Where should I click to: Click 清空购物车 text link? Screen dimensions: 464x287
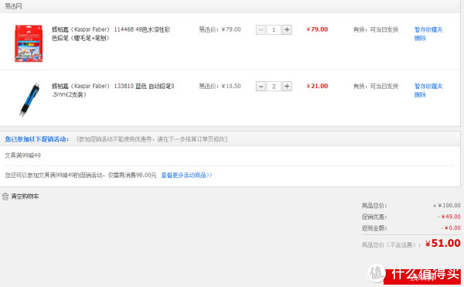pos(25,196)
